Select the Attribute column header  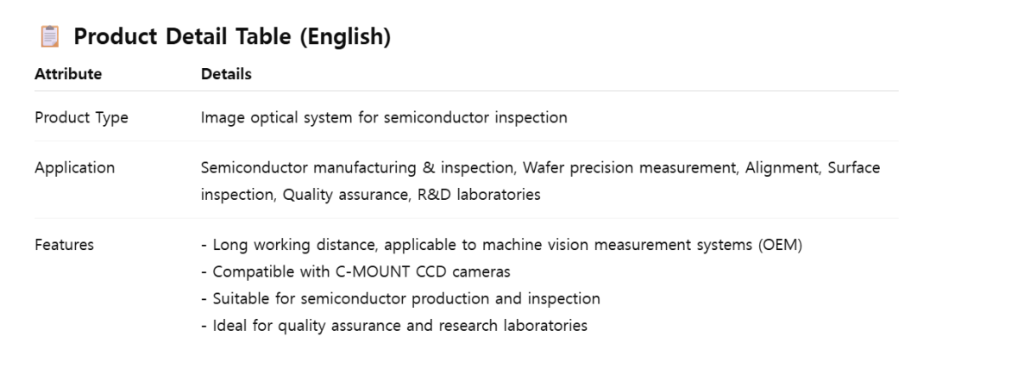tap(68, 74)
